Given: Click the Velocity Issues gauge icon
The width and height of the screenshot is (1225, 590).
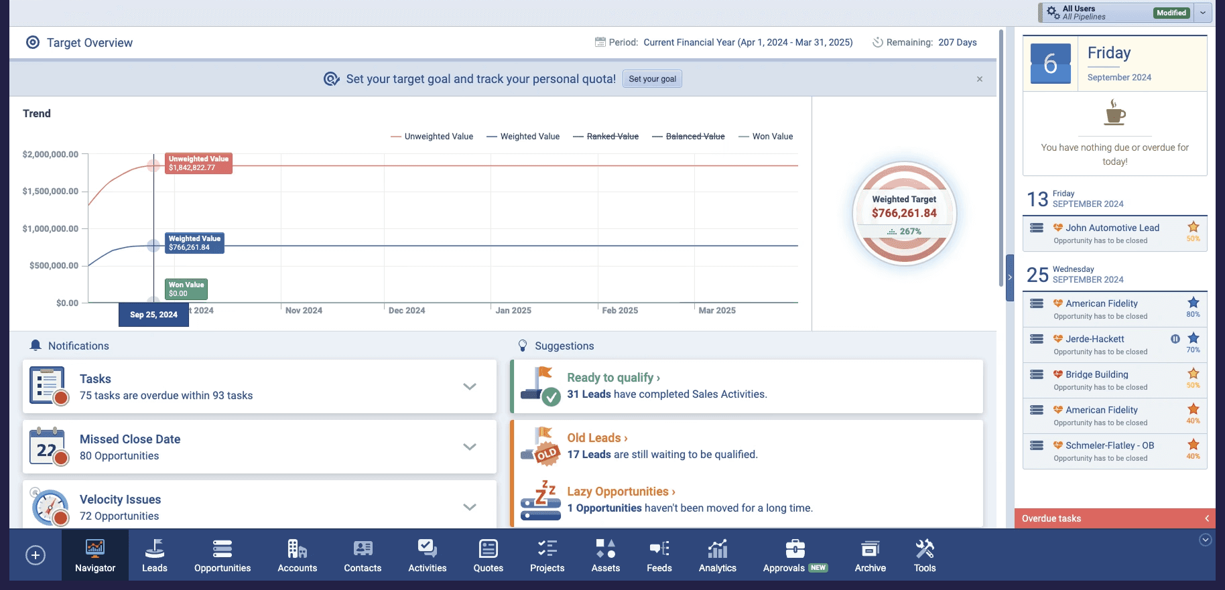Looking at the screenshot, I should coord(50,507).
